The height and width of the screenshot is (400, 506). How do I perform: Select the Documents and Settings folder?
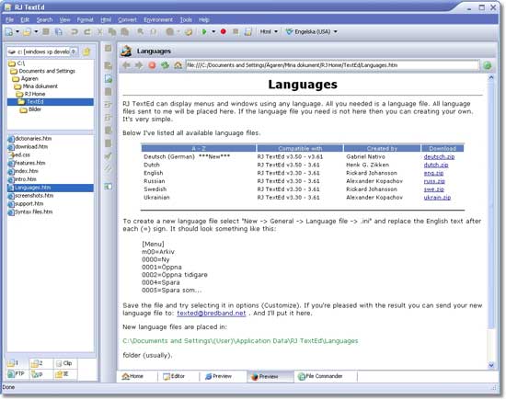click(47, 71)
